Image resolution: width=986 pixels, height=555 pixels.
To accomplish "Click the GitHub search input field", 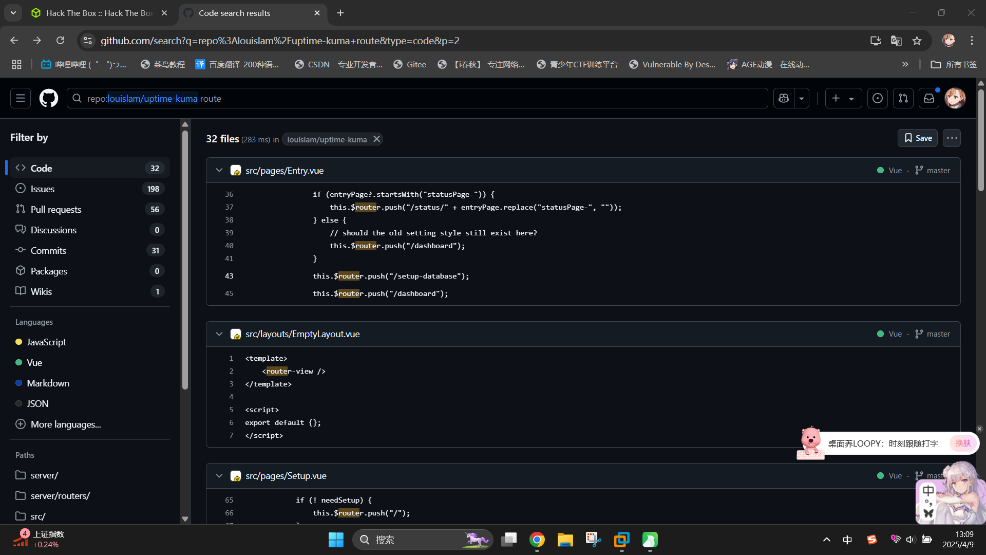I will point(417,98).
